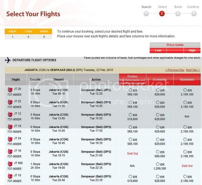Select Promo fare for flight JT 22
This screenshot has height=185, width=202.
130,102
